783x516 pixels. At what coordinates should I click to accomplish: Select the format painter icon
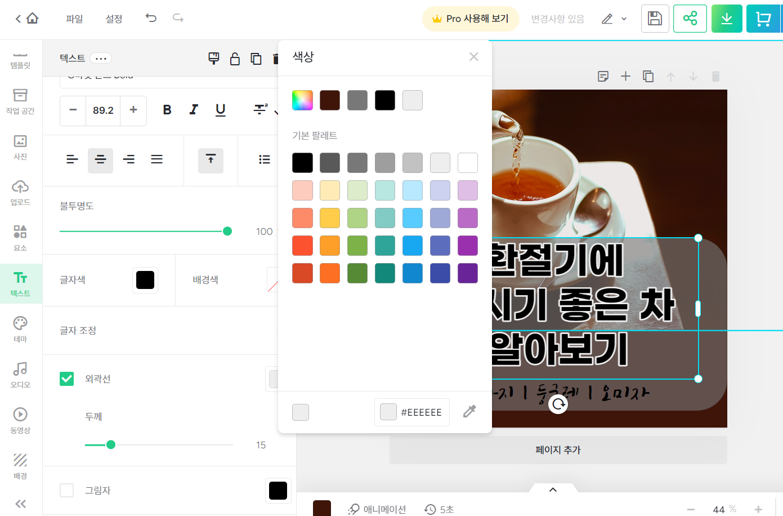[214, 58]
